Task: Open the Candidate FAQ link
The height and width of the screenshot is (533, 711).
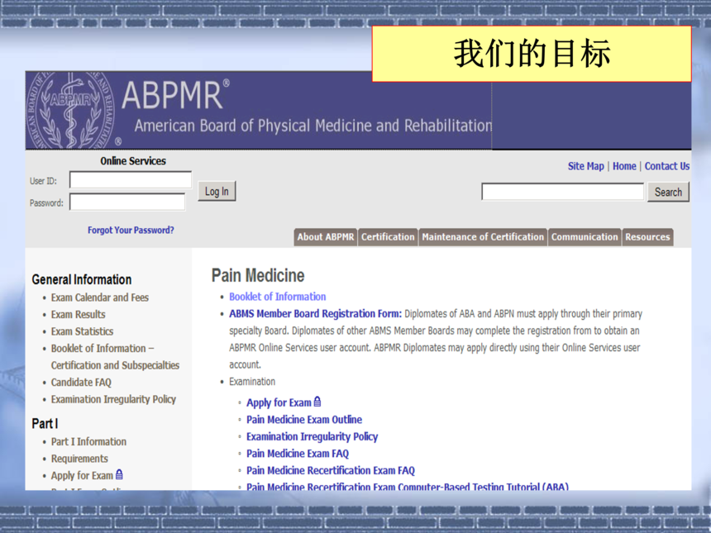Action: [81, 383]
